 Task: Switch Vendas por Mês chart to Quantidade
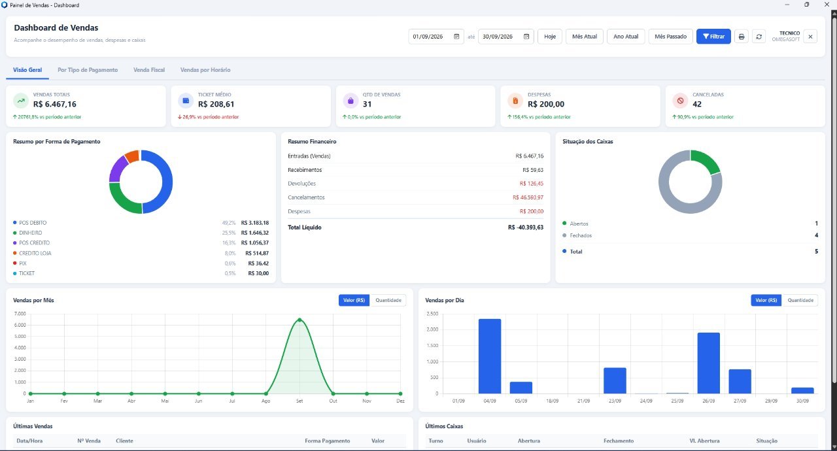388,300
